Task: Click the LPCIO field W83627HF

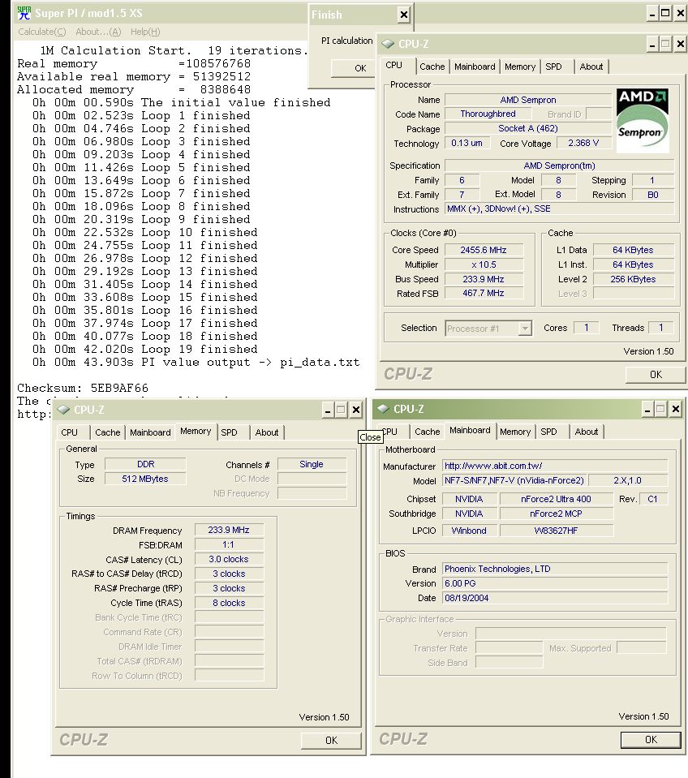Action: 556,531
